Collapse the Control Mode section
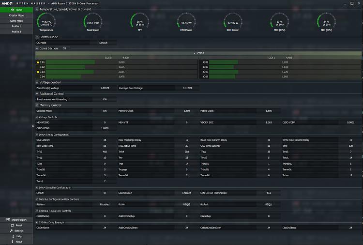 point(37,37)
